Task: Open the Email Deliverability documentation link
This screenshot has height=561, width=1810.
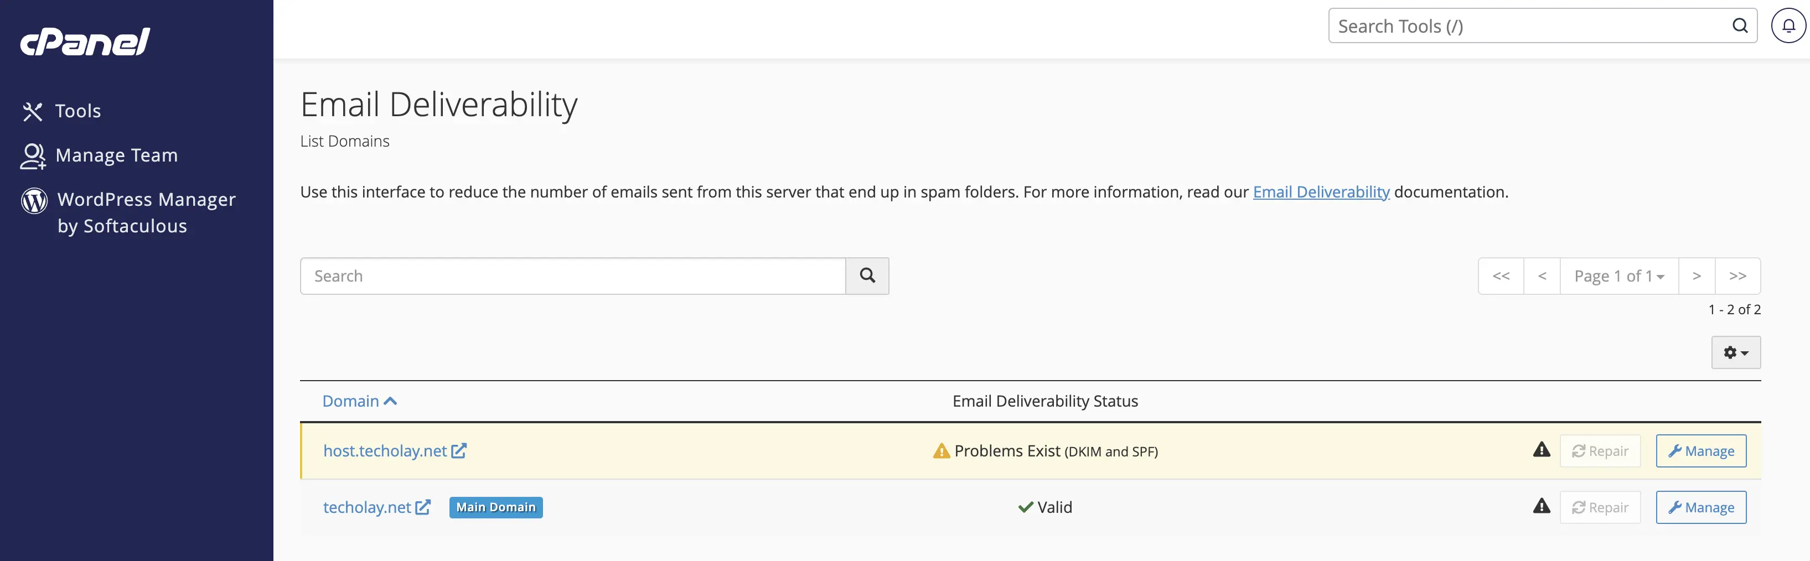Action: coord(1321,191)
